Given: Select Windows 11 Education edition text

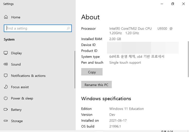Looking at the screenshot, I should (x=127, y=109).
